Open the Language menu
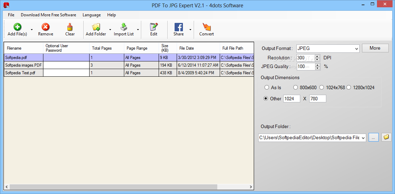395x194 pixels. tap(92, 15)
